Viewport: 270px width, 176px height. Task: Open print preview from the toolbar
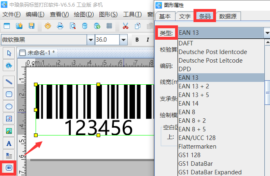pyautogui.click(x=72, y=26)
